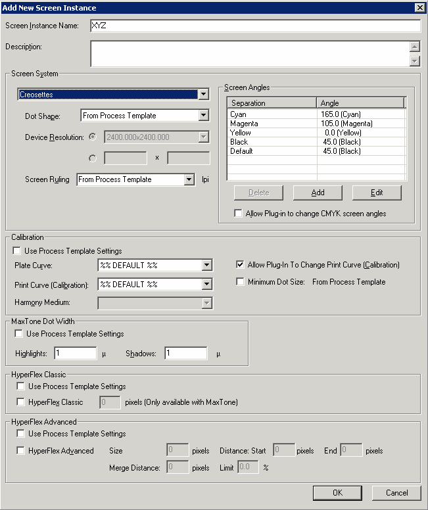Select the custom resolution radio button
The image size is (428, 510).
(x=92, y=158)
